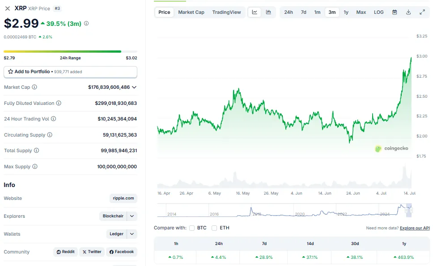Click the trading volume value $10,245,364,094

[117, 119]
